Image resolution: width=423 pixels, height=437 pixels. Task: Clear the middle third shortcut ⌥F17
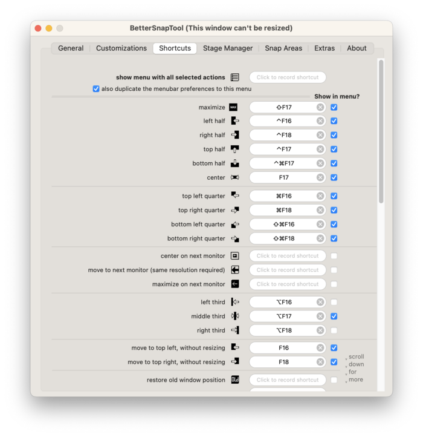point(320,316)
